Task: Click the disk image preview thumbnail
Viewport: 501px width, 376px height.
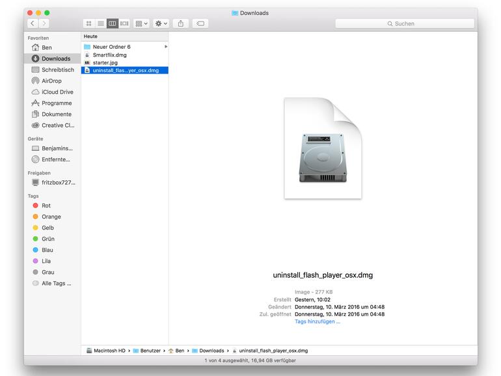Action: 323,148
